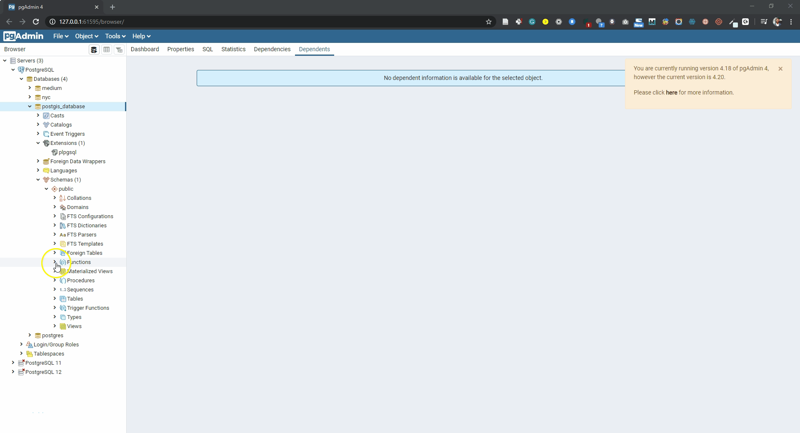Click the Login/Group Roles icon
This screenshot has height=433, width=800.
click(30, 345)
